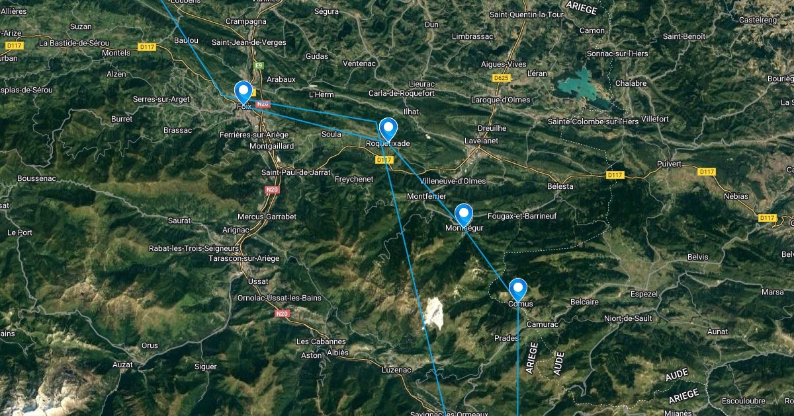Select the Bélesta place label

[x=560, y=186]
